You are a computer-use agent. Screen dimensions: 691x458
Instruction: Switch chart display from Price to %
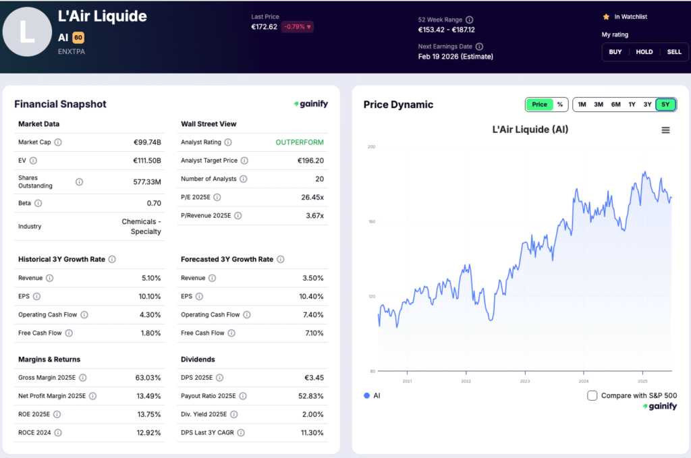click(559, 105)
